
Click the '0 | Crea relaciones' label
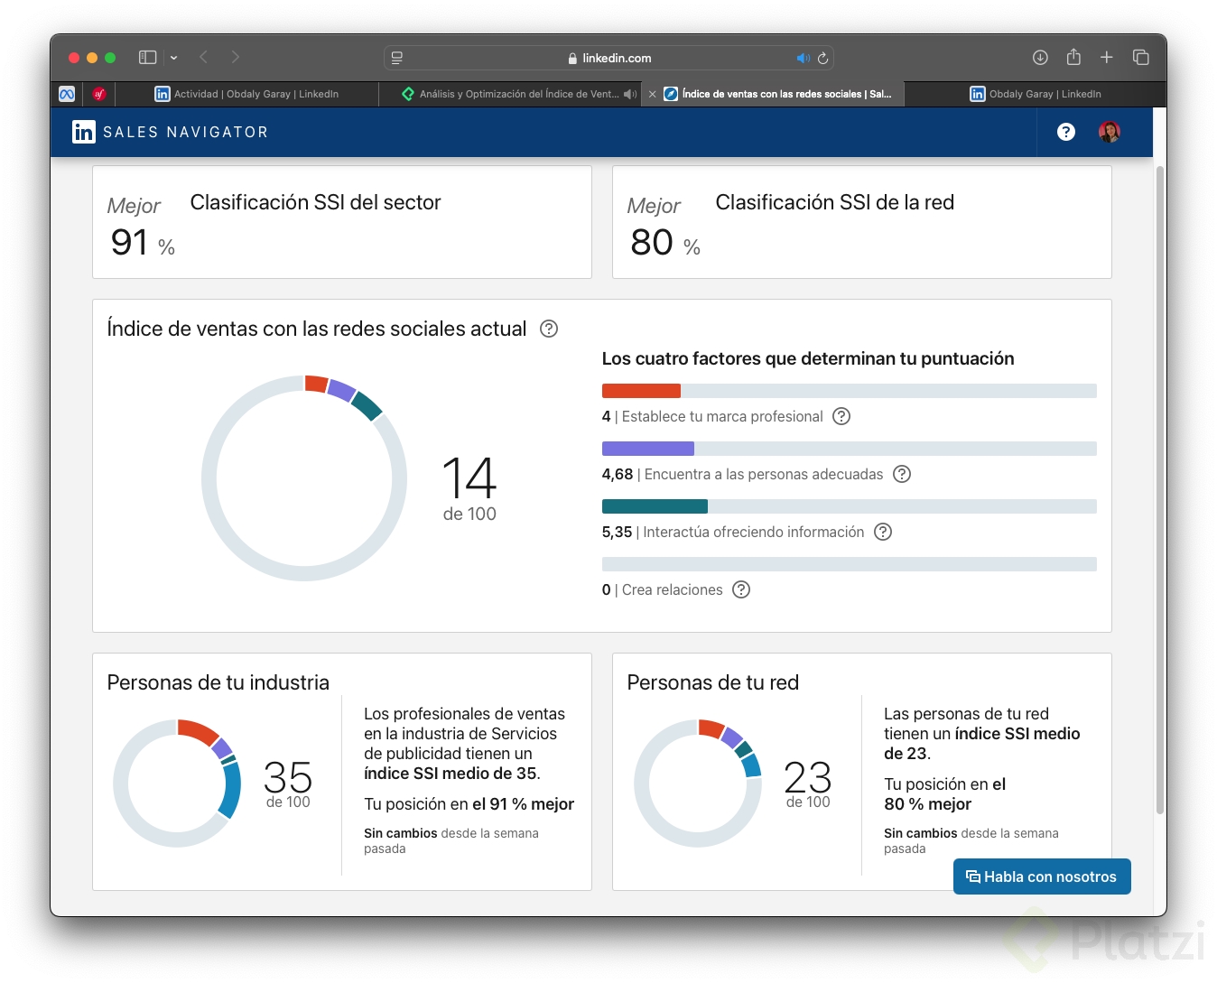coord(663,589)
